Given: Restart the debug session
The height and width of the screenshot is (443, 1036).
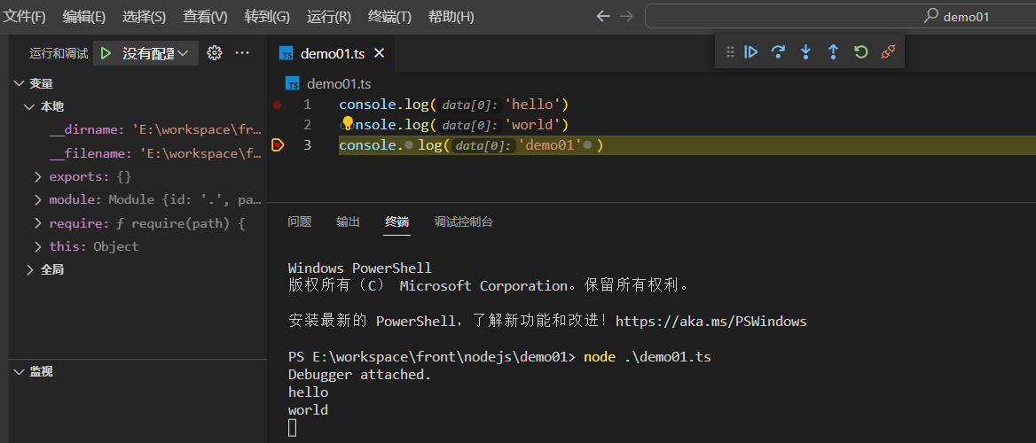Looking at the screenshot, I should pyautogui.click(x=860, y=52).
